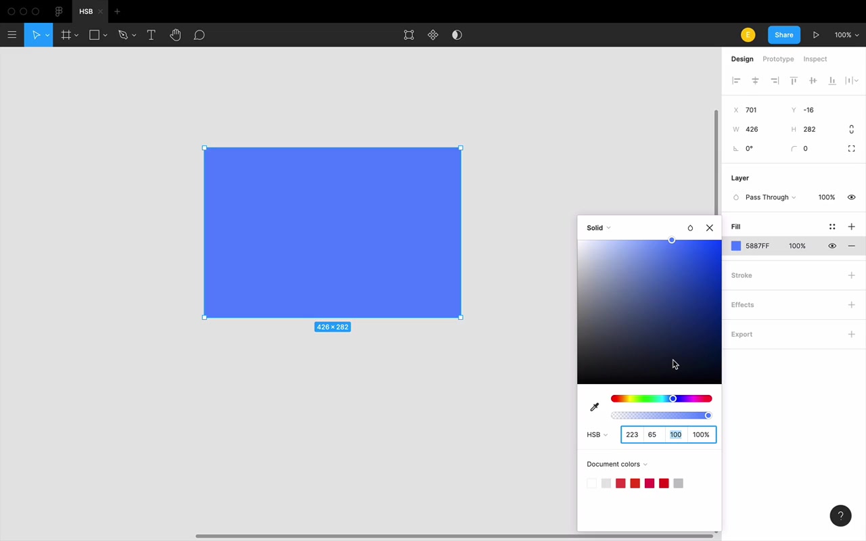The height and width of the screenshot is (541, 866).
Task: Align right icon in Design panel
Action: pos(775,80)
